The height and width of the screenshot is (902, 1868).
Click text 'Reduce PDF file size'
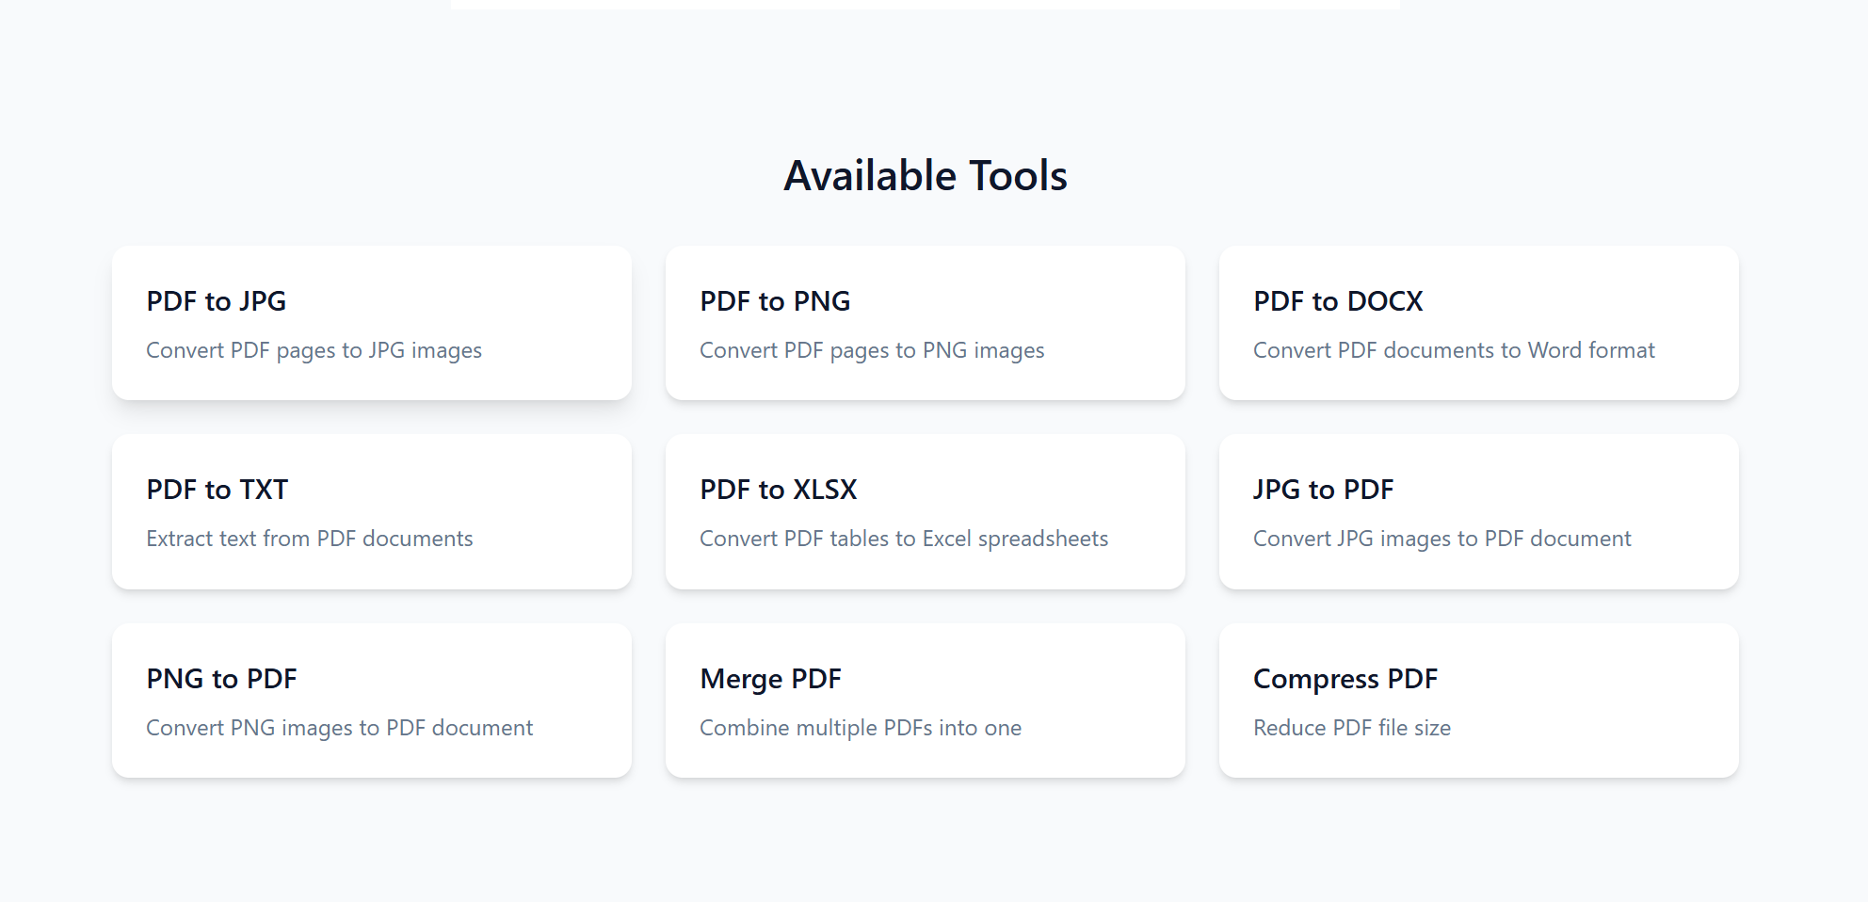click(x=1352, y=727)
